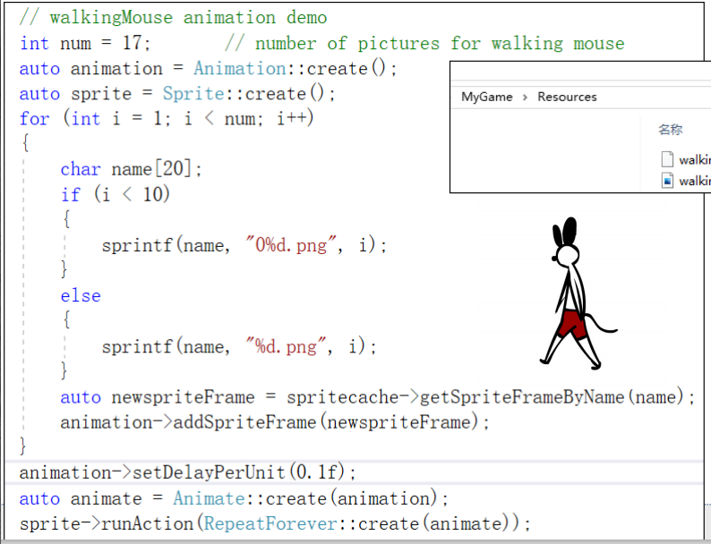711x544 pixels.
Task: Sort by the 名称 column header
Action: coord(670,130)
